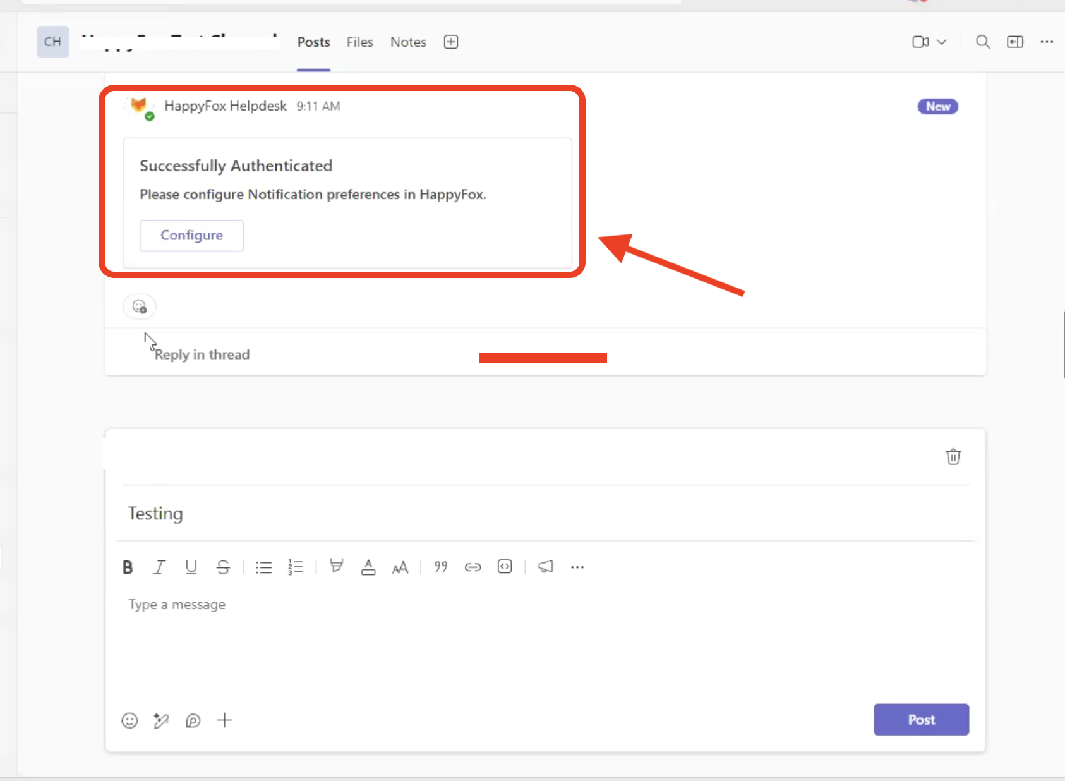Insert a link into the message
The image size is (1065, 781).
[x=472, y=567]
